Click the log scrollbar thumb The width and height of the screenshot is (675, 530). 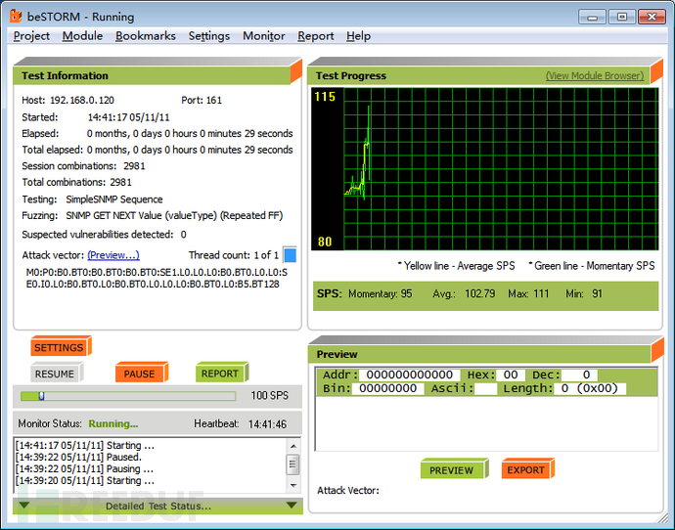(x=293, y=464)
